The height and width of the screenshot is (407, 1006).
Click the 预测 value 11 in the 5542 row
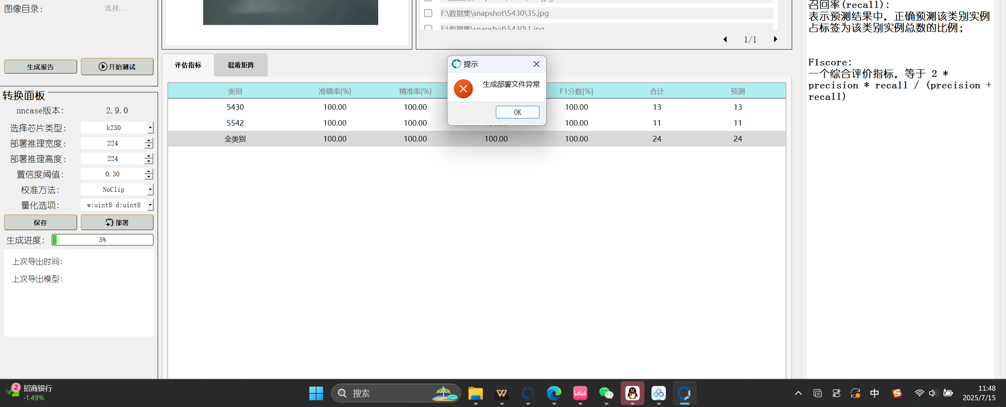737,123
